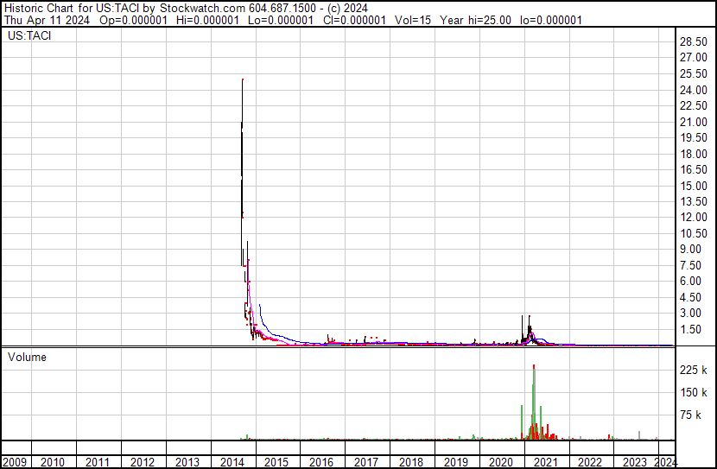Click the 10.50 price axis label
717x469 pixels.
[x=694, y=233]
